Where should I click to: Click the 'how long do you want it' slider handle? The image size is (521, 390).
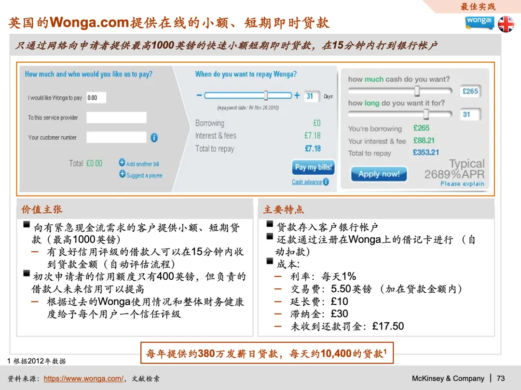[x=426, y=114]
